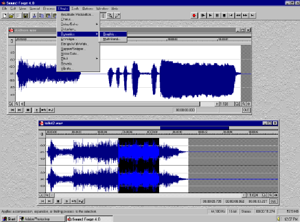Click Sound Forge 4.0 taskbar button
This screenshot has width=300, height=222.
pyautogui.click(x=89, y=219)
